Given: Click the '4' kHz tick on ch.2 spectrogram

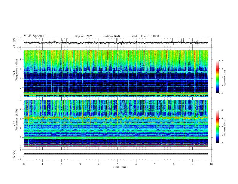Looking at the screenshot, I should (x=21, y=128).
